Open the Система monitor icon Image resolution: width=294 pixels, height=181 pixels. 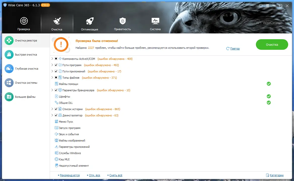(x=155, y=21)
